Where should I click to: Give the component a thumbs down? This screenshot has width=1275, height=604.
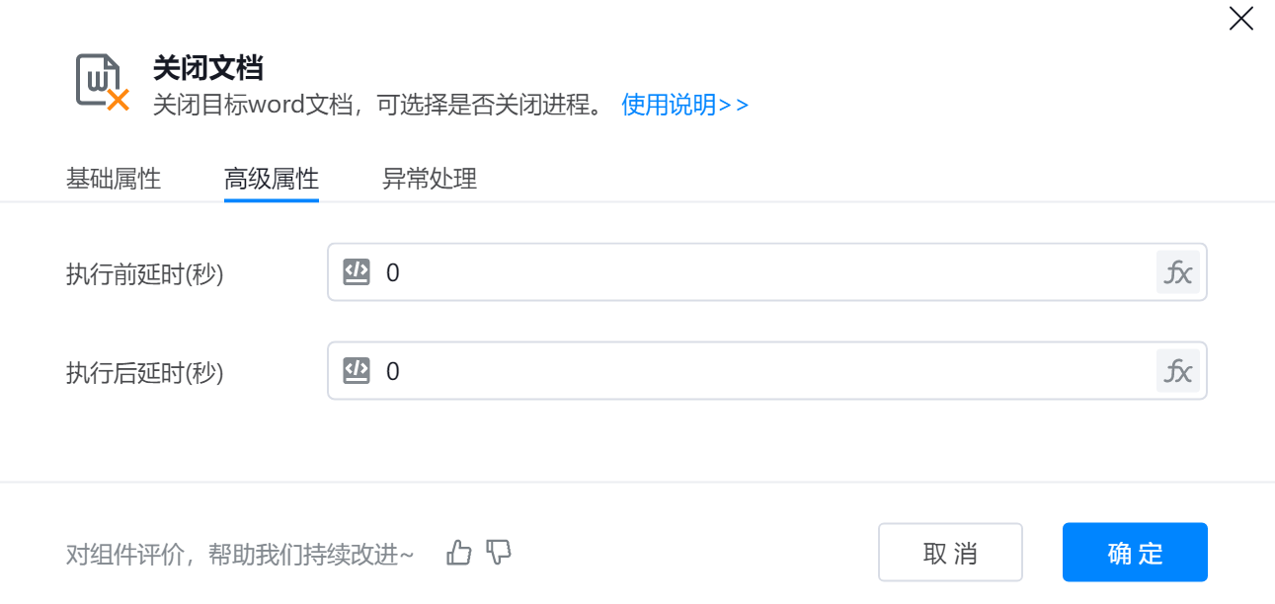(499, 553)
